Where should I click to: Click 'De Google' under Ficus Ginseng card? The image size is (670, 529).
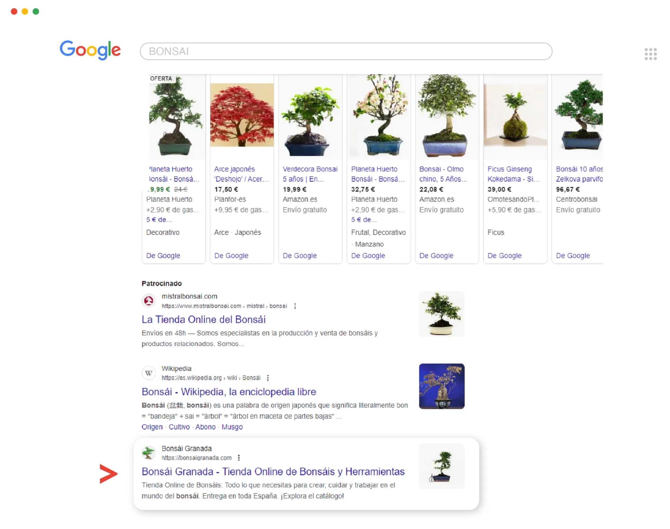tap(504, 256)
